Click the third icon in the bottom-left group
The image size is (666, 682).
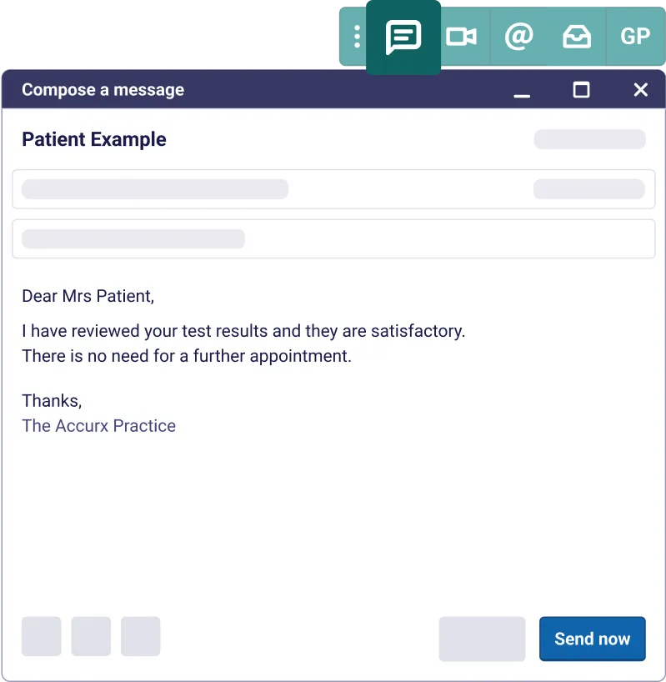(x=140, y=636)
